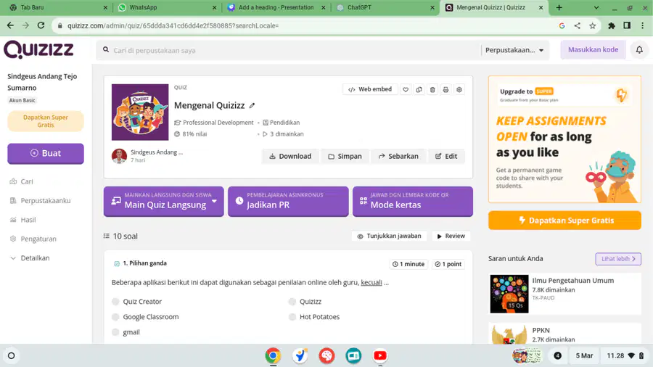Click the Quizizz logo
The height and width of the screenshot is (367, 653).
coord(38,50)
